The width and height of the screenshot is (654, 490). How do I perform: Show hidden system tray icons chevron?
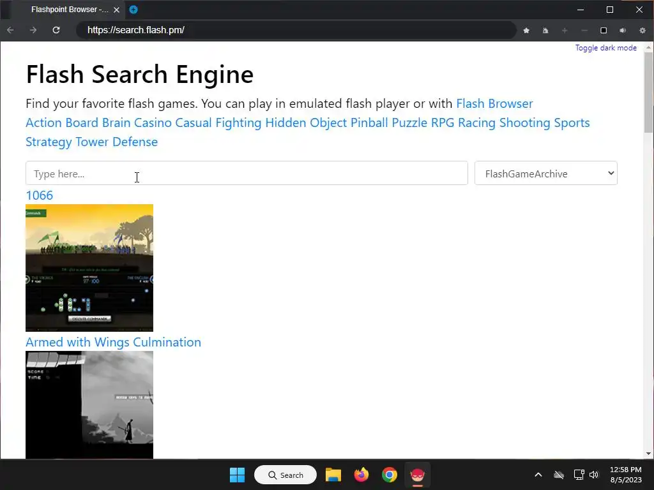tap(538, 475)
